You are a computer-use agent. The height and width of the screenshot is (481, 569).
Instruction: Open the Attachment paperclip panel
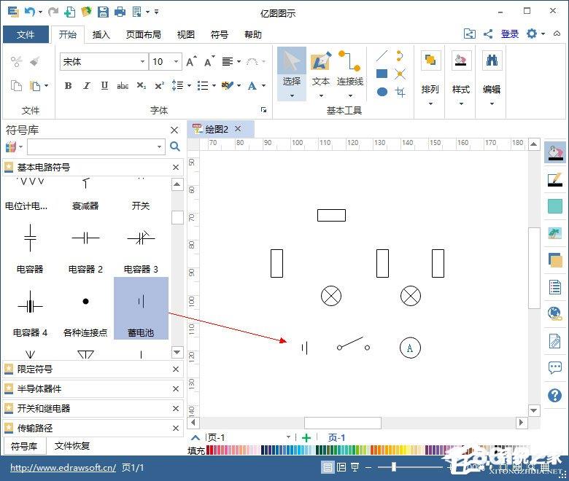555,341
